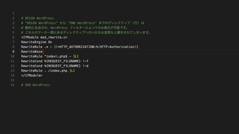Click line number 14 in the gutter
The height and width of the screenshot is (134, 239).
pos(12,75)
